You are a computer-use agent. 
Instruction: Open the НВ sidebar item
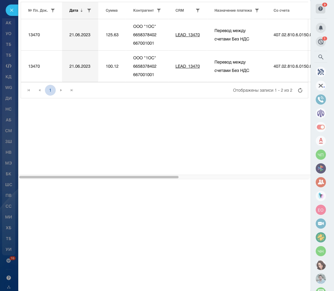point(8,152)
